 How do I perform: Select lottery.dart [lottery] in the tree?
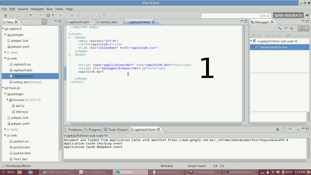[27, 82]
